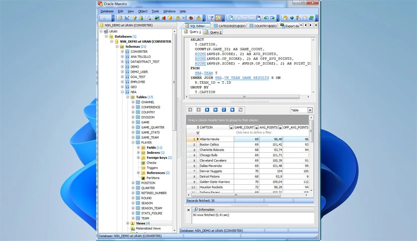This screenshot has width=417, height=241.
Task: Go to next record in result navigator
Action: (207, 110)
